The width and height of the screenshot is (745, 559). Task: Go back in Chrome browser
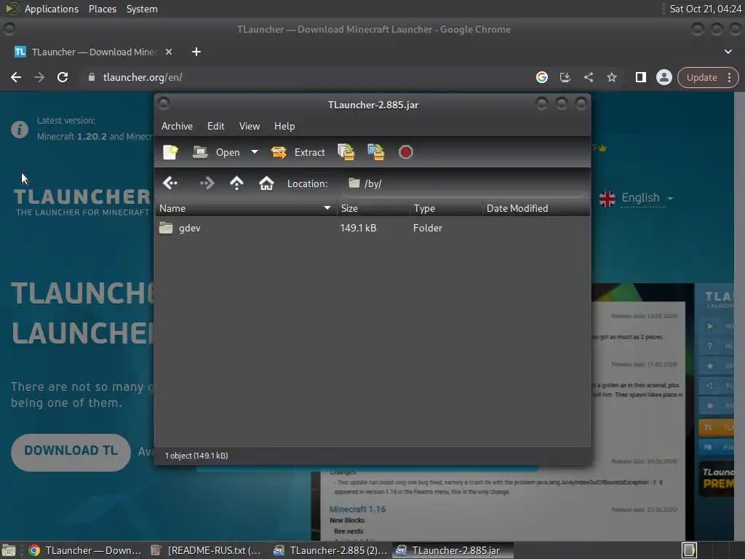(x=16, y=77)
